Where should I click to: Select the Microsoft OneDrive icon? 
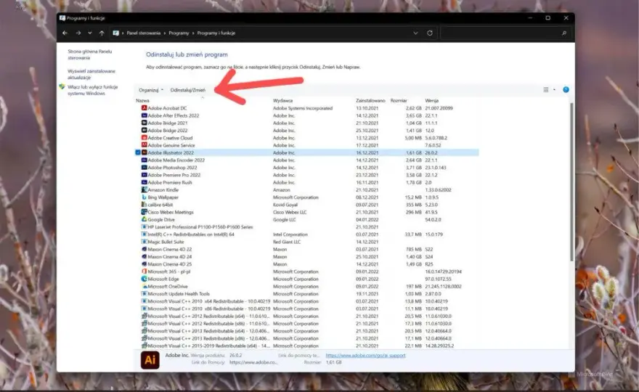tap(144, 287)
